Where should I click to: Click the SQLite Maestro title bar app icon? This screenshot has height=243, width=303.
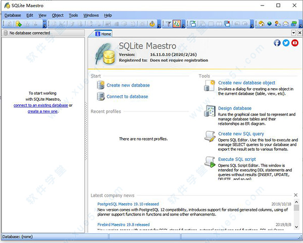pos(7,6)
